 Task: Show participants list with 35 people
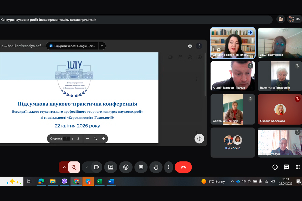294,19
